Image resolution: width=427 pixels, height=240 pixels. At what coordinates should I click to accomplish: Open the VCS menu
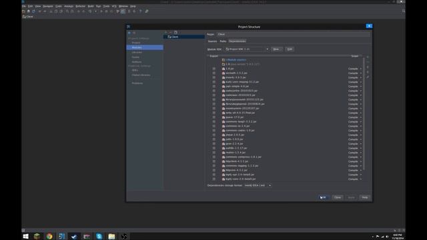114,6
